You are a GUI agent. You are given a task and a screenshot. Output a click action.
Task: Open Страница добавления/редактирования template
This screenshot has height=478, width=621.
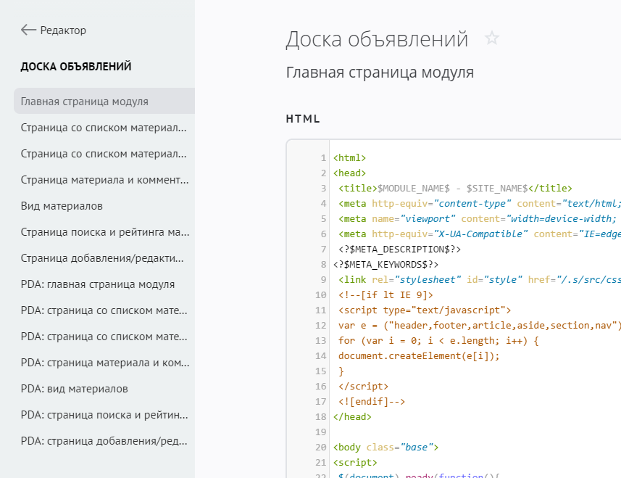pos(104,258)
